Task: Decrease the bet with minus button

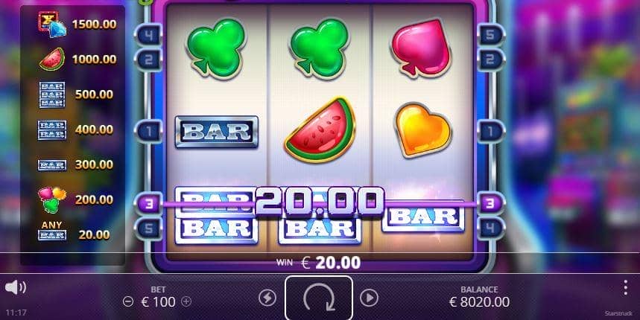Action: pyautogui.click(x=128, y=301)
